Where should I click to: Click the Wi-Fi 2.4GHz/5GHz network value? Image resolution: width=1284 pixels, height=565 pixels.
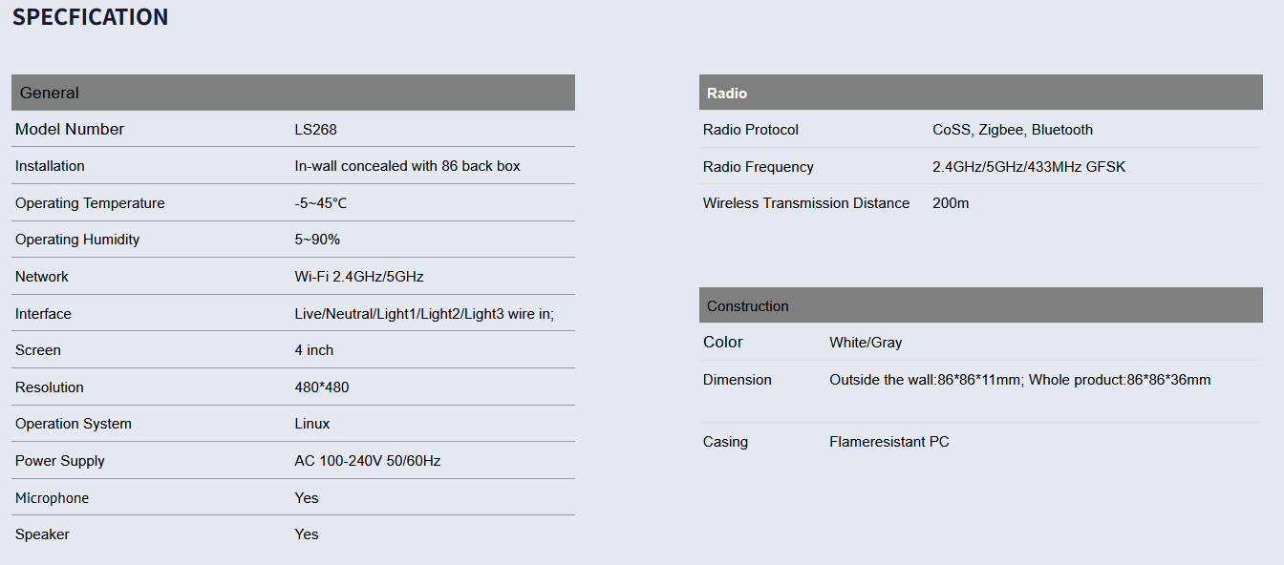tap(359, 277)
